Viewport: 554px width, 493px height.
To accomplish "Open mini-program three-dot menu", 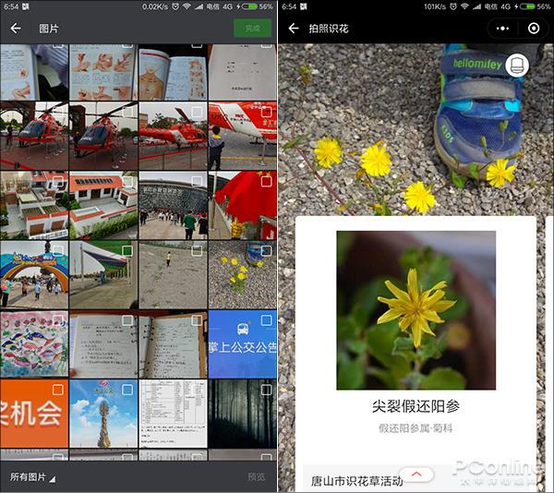I will coord(502,29).
